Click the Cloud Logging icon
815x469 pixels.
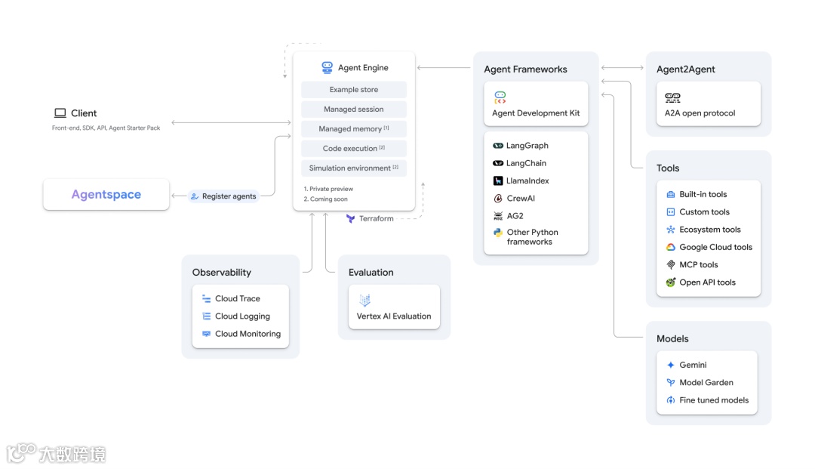coord(206,316)
